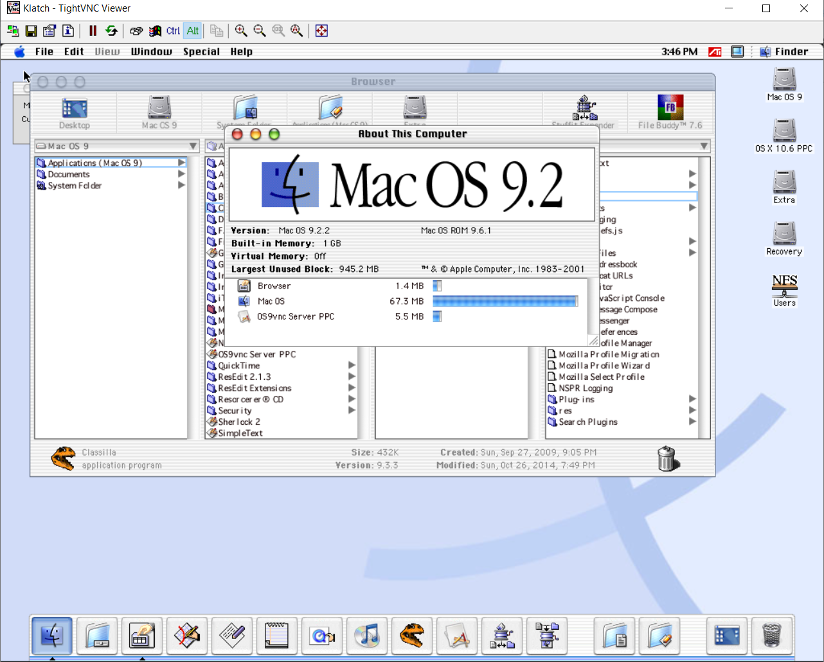Select SimpleText in file list
Viewport: 824px width, 662px height.
point(235,433)
